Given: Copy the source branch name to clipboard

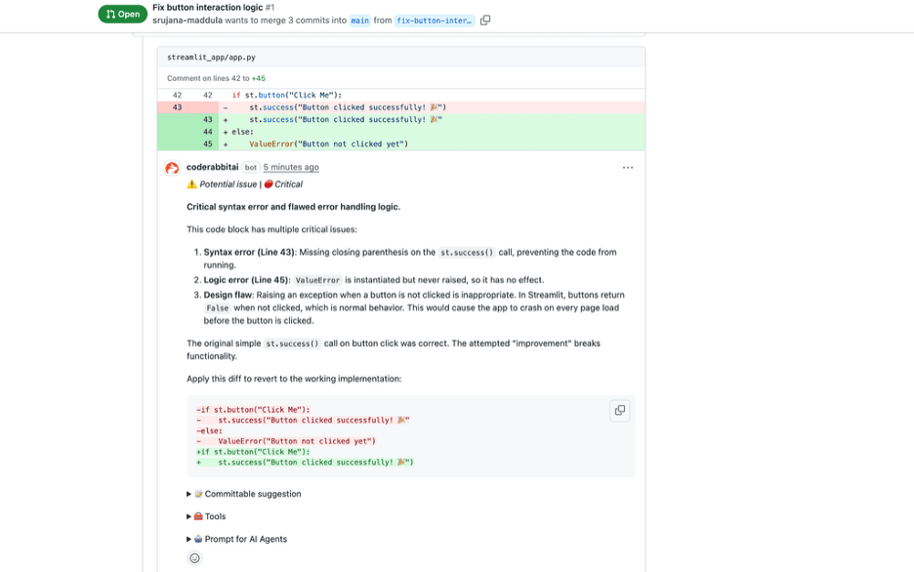Looking at the screenshot, I should (485, 19).
